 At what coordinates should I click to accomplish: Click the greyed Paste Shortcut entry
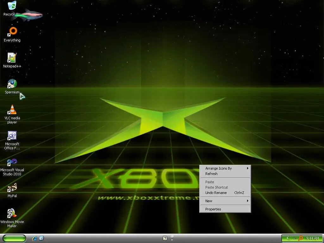pyautogui.click(x=225, y=187)
